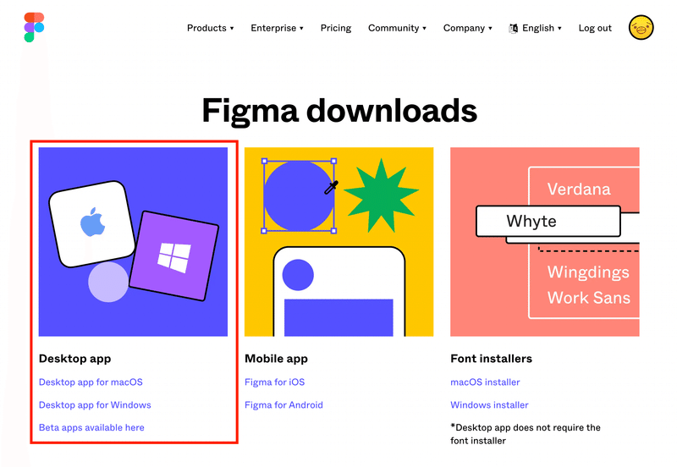677x467 pixels.
Task: Open the Community dropdown menu
Action: pyautogui.click(x=397, y=28)
